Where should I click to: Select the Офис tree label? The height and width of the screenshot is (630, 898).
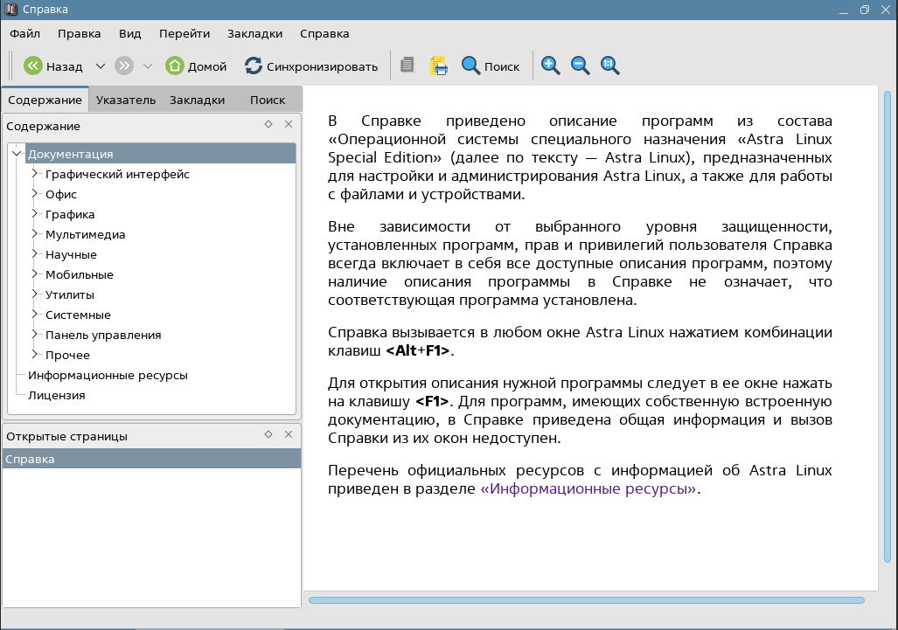[x=61, y=195]
